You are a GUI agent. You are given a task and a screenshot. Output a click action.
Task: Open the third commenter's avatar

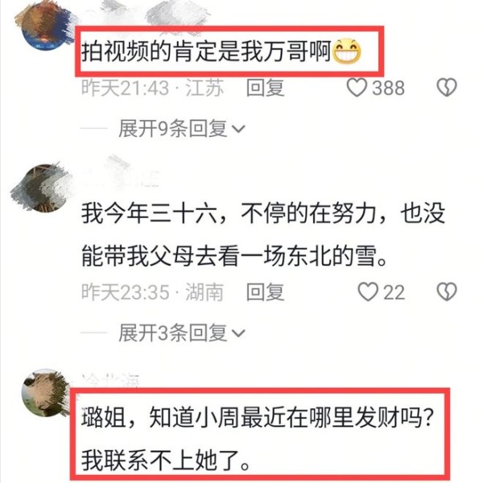pyautogui.click(x=46, y=393)
